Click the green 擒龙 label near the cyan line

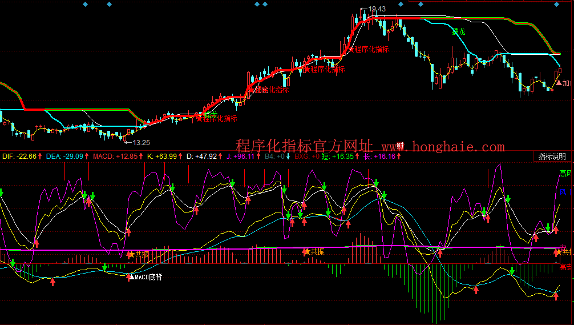458,32
